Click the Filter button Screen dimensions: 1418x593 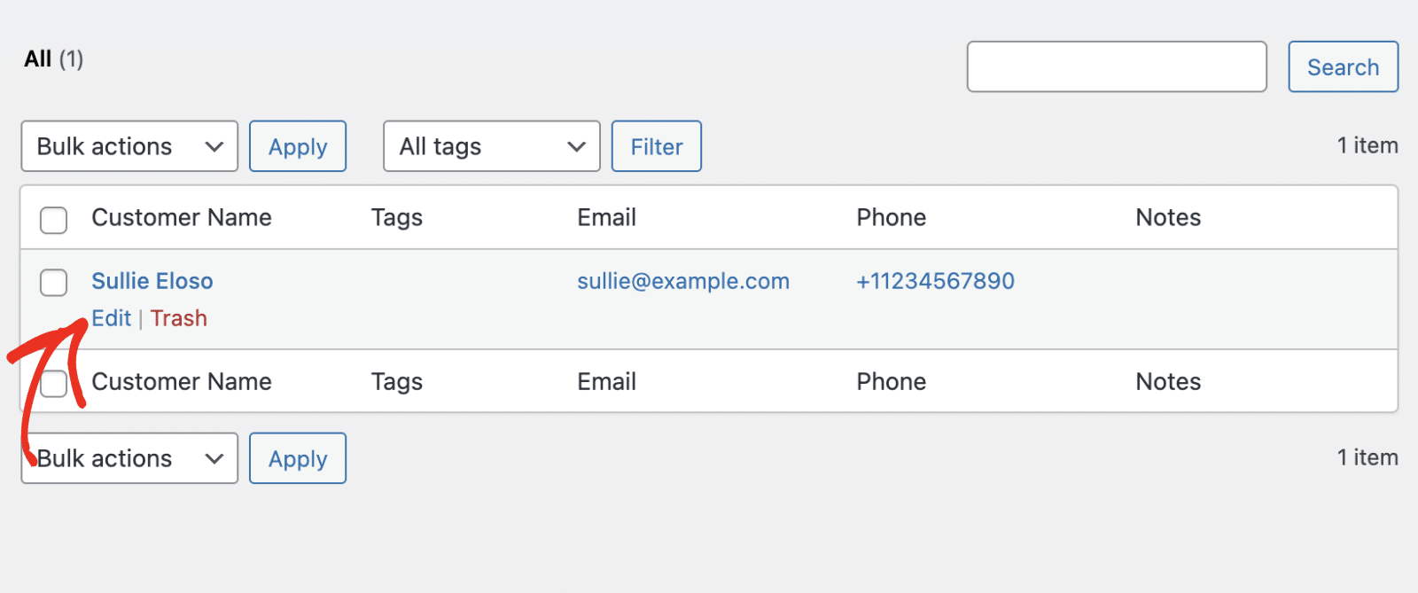tap(657, 146)
